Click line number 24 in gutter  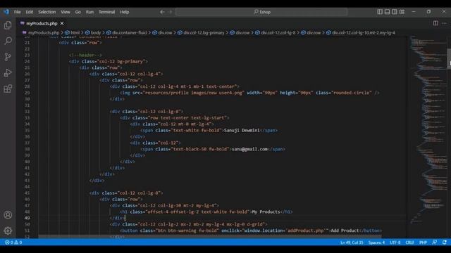coord(27,61)
